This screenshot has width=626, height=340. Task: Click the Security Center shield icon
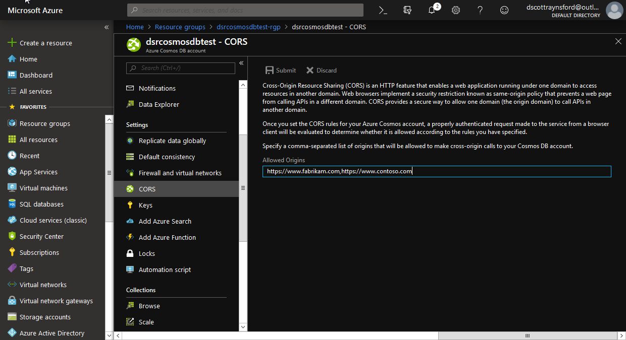(x=12, y=236)
